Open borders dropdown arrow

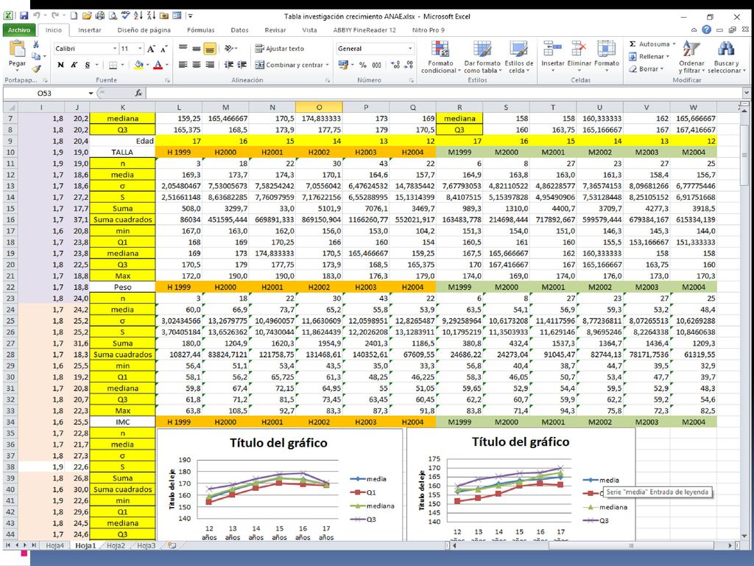click(x=122, y=65)
